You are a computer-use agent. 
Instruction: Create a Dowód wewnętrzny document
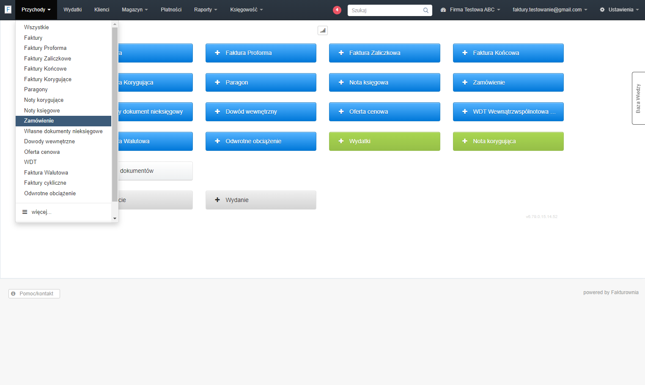coord(261,112)
